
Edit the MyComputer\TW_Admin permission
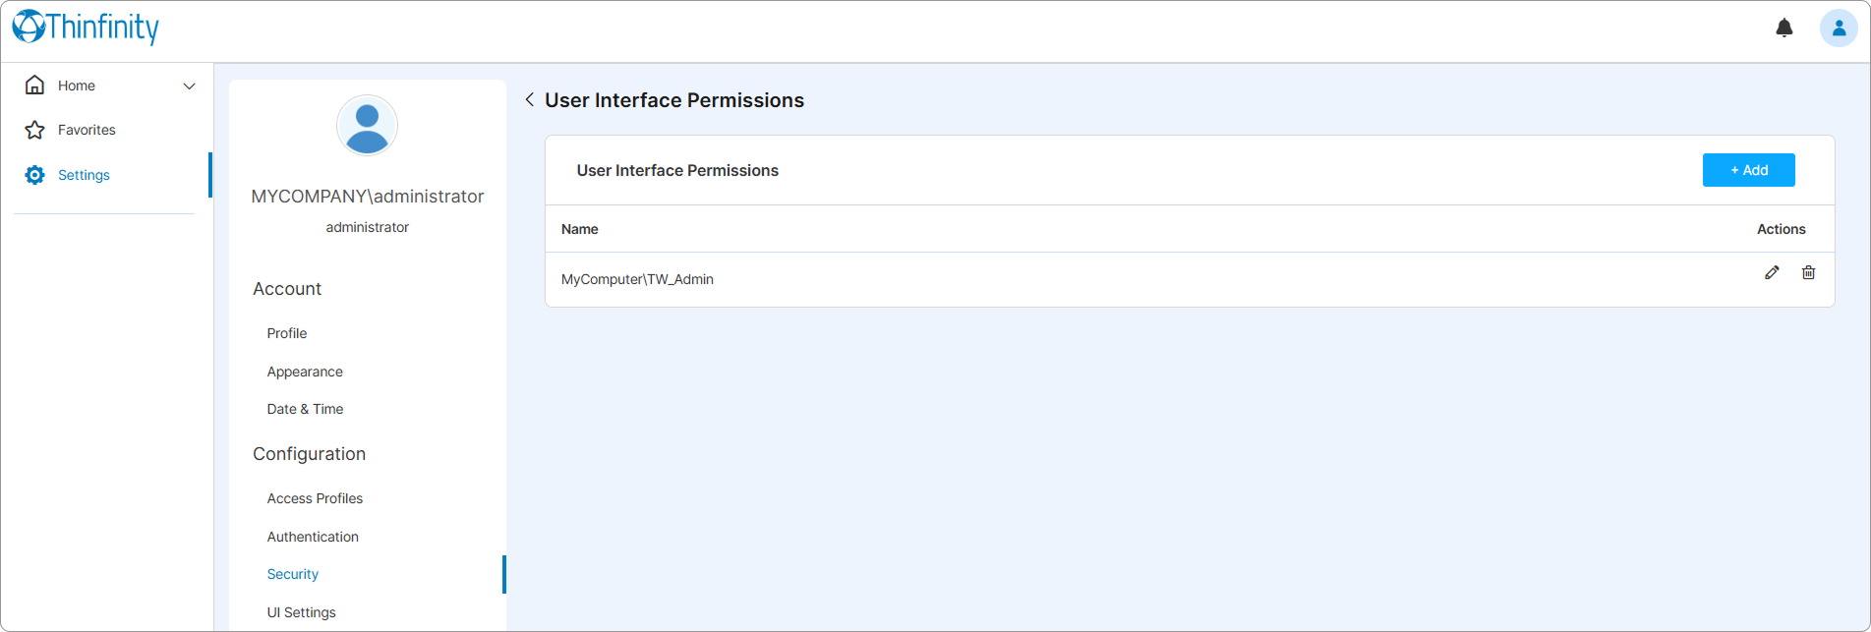(x=1772, y=272)
